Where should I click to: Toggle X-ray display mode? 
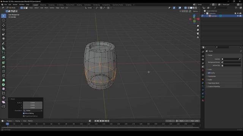185,8
